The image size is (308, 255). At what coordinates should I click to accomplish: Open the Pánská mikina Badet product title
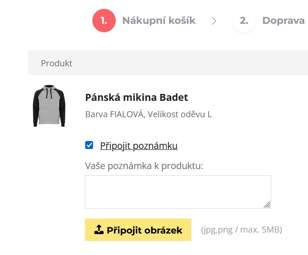click(136, 98)
